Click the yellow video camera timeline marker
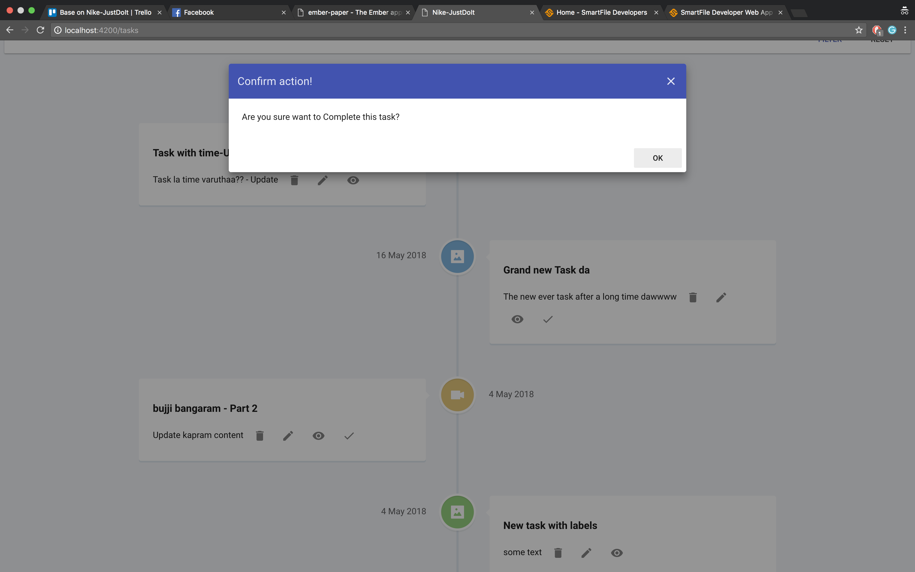915x572 pixels. pyautogui.click(x=457, y=395)
